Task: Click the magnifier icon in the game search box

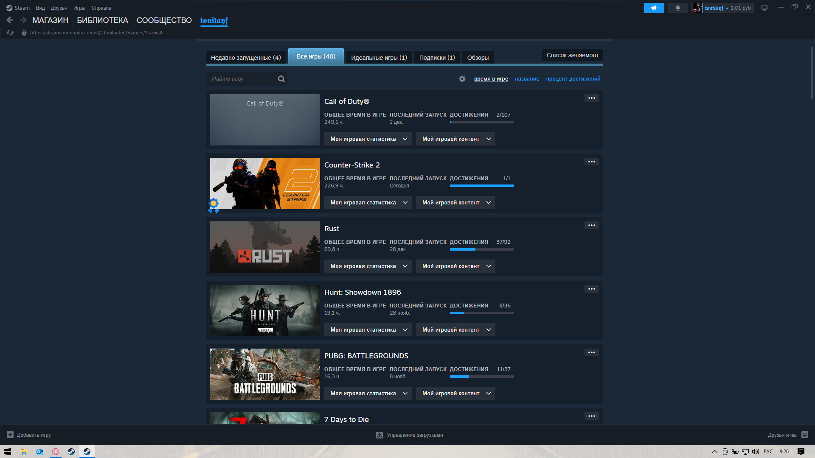Action: [281, 79]
